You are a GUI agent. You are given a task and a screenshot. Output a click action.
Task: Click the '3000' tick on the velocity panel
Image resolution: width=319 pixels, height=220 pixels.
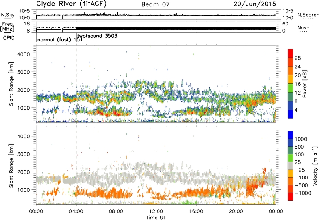24,154
